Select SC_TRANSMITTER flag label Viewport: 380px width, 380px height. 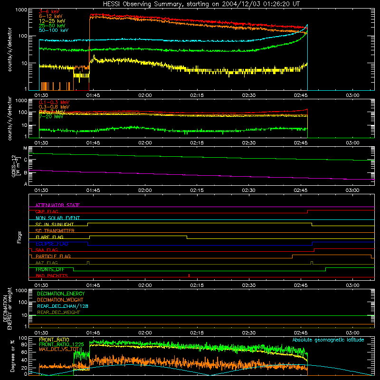click(55, 231)
